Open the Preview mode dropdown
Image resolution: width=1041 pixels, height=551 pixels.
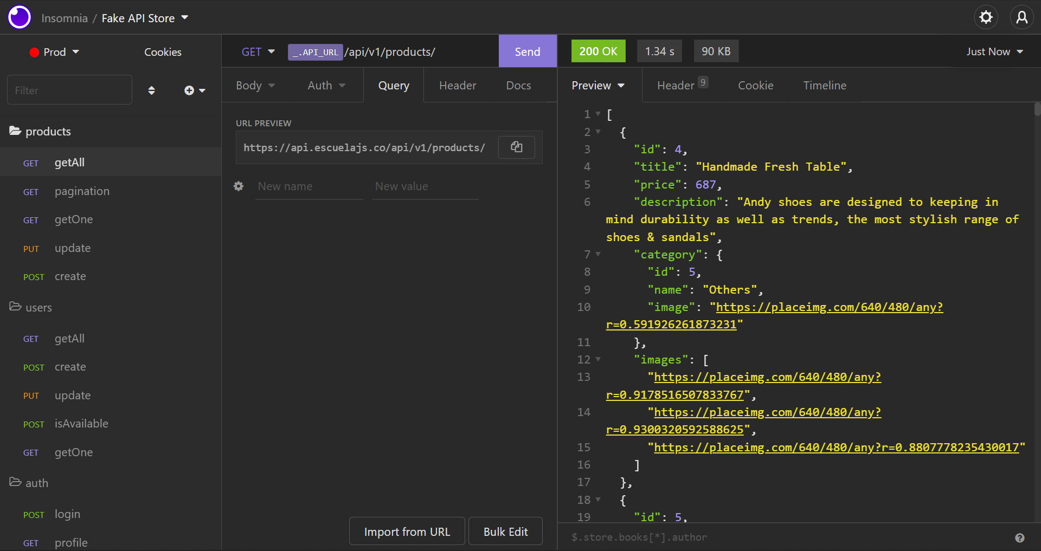598,86
